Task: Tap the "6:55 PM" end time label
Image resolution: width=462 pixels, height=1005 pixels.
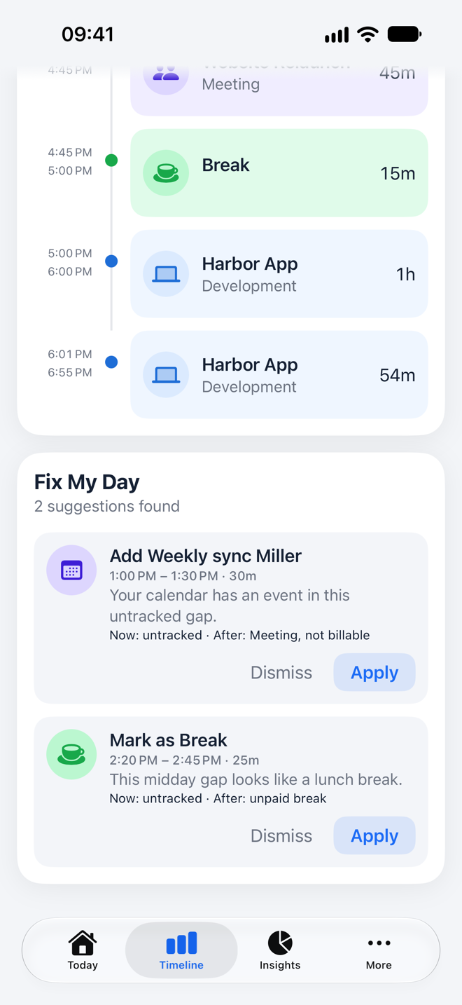Action: (70, 373)
